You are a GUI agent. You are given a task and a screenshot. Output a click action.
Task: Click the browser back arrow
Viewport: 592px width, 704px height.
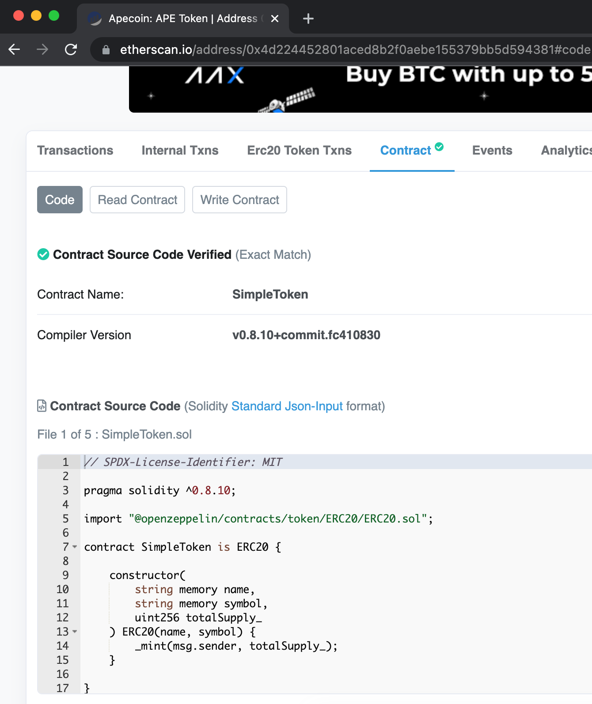(15, 49)
